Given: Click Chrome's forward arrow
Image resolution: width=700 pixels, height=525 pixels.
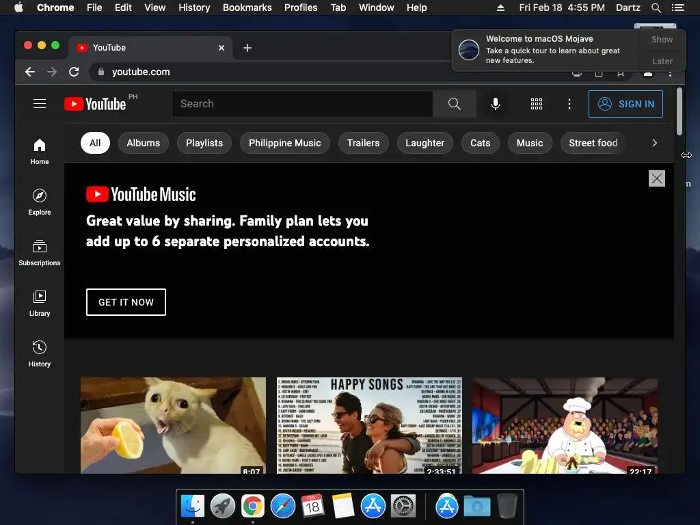Looking at the screenshot, I should coord(52,72).
